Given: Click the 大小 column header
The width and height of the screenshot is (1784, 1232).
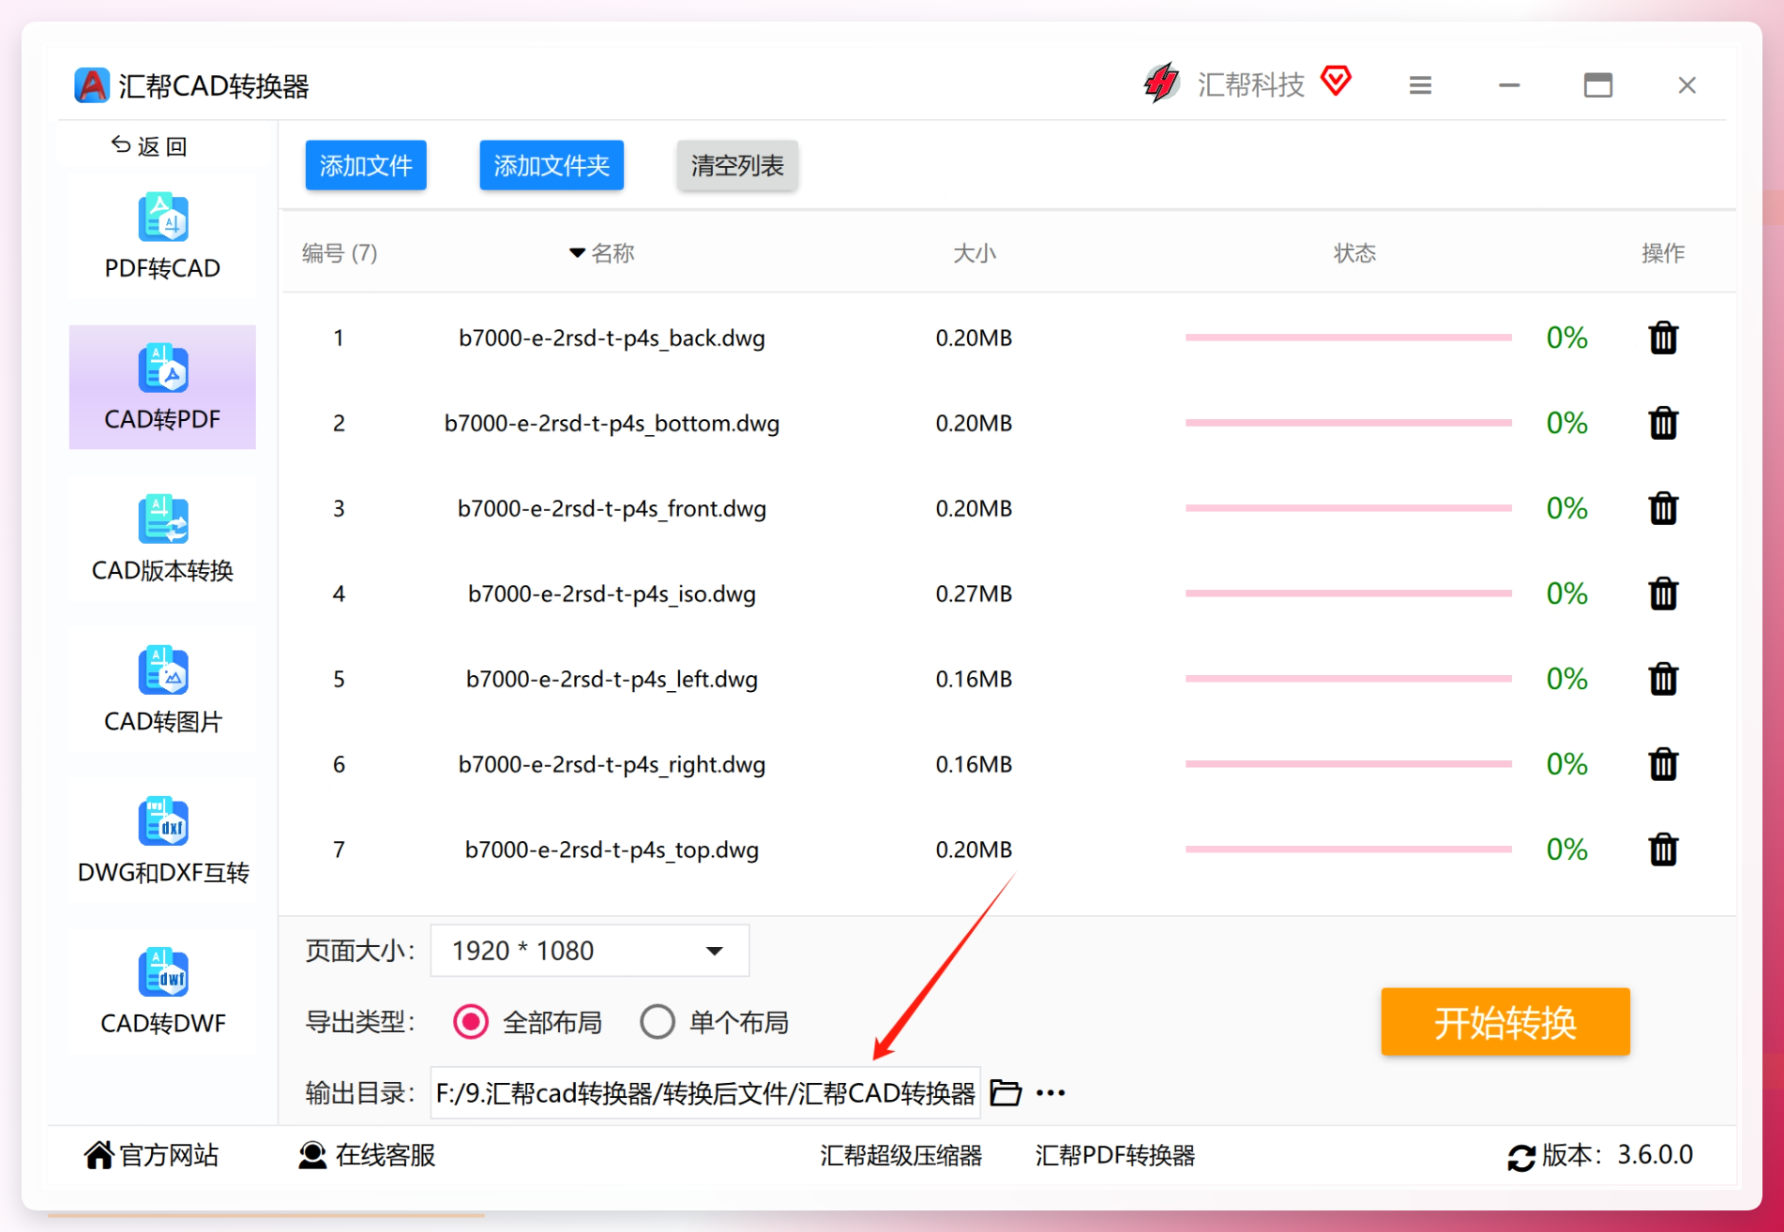Looking at the screenshot, I should [x=975, y=253].
